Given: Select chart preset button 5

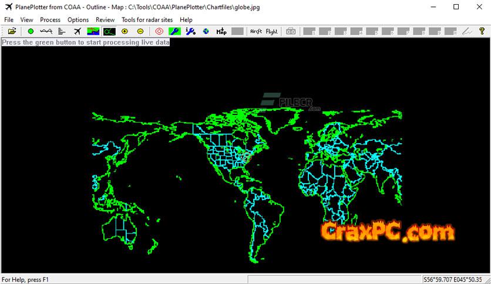Looking at the screenshot, I should click(x=372, y=31).
